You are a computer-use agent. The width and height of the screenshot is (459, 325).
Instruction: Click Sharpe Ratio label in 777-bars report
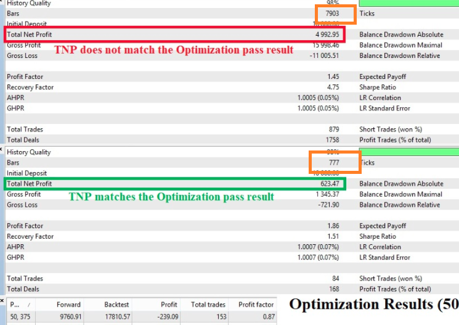pyautogui.click(x=378, y=236)
